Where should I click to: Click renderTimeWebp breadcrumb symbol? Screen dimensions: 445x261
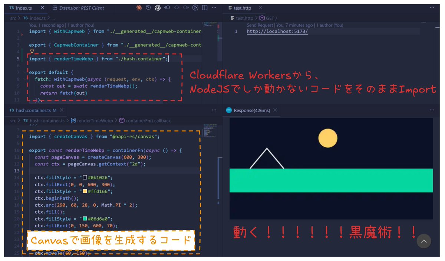[x=92, y=121]
